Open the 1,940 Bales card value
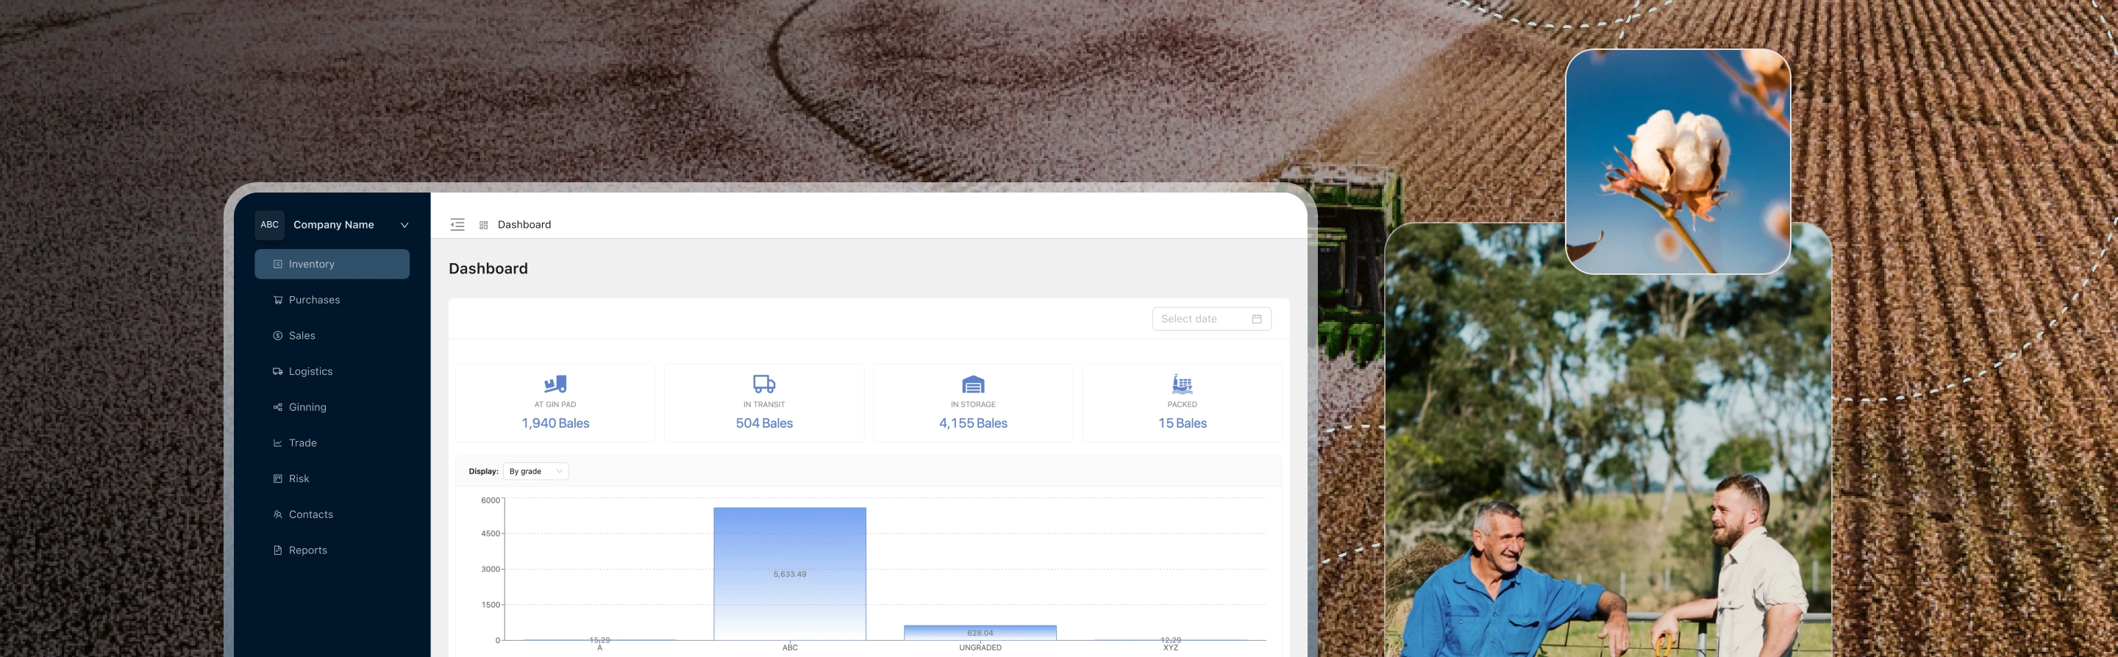 point(556,424)
